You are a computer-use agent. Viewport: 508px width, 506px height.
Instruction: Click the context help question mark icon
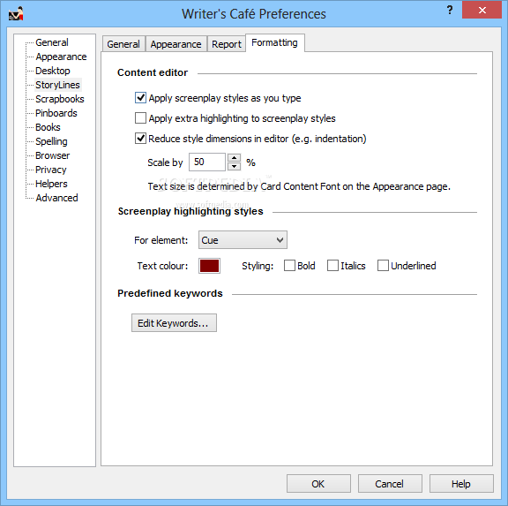click(450, 10)
